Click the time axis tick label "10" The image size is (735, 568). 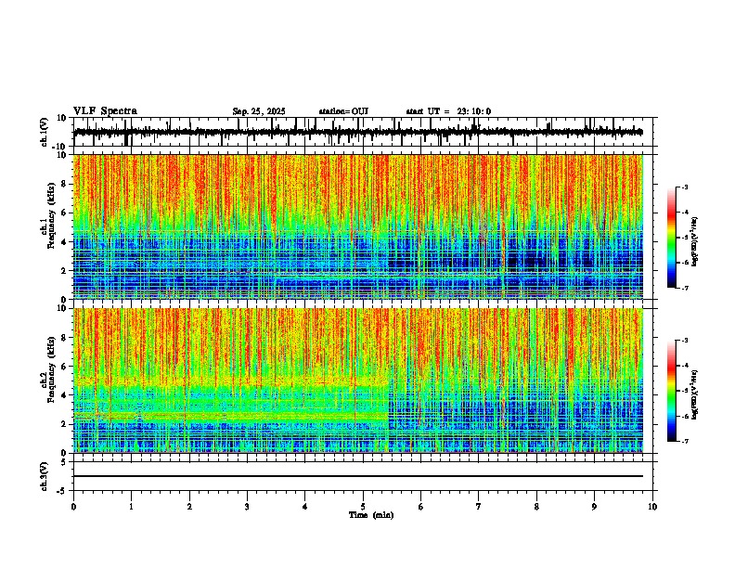[652, 507]
